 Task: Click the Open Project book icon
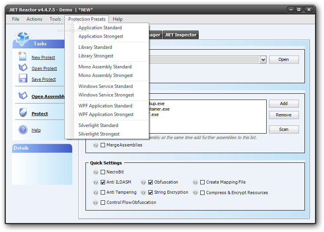[x=23, y=68]
